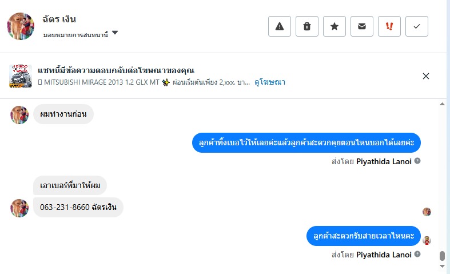Close the ad reply banner
Screen dimensions: 450x274
click(426, 76)
